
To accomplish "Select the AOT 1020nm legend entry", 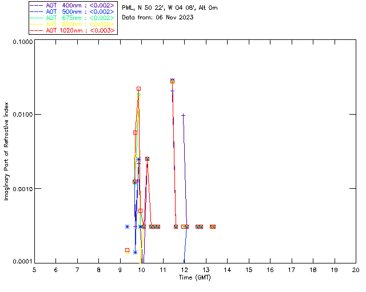I will (x=73, y=30).
